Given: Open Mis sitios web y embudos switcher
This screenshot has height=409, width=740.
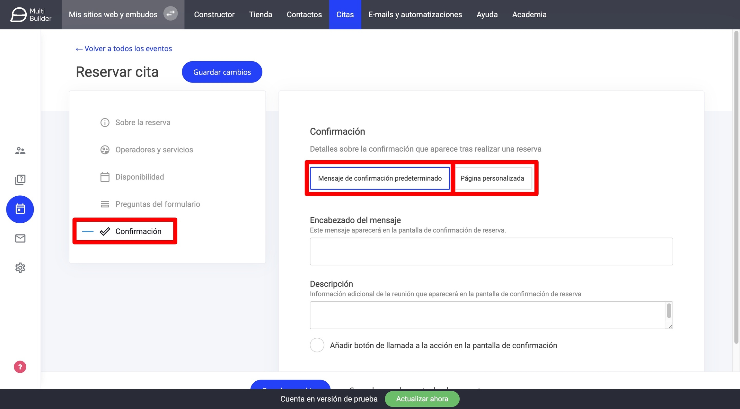Looking at the screenshot, I should coord(113,14).
